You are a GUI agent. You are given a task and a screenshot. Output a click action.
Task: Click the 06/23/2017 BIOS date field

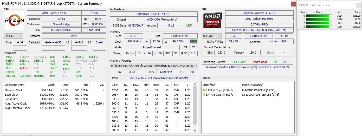136,25
